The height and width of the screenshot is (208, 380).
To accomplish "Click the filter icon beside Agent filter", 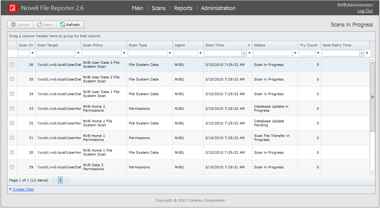I will point(201,53).
